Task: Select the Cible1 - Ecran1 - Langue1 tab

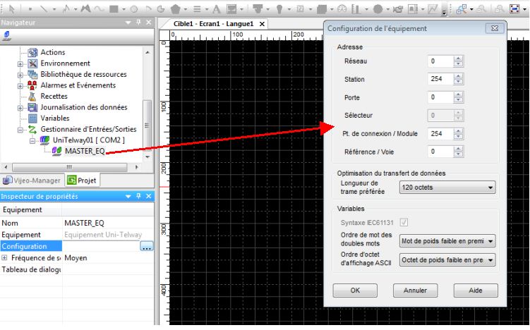Action: click(x=213, y=23)
